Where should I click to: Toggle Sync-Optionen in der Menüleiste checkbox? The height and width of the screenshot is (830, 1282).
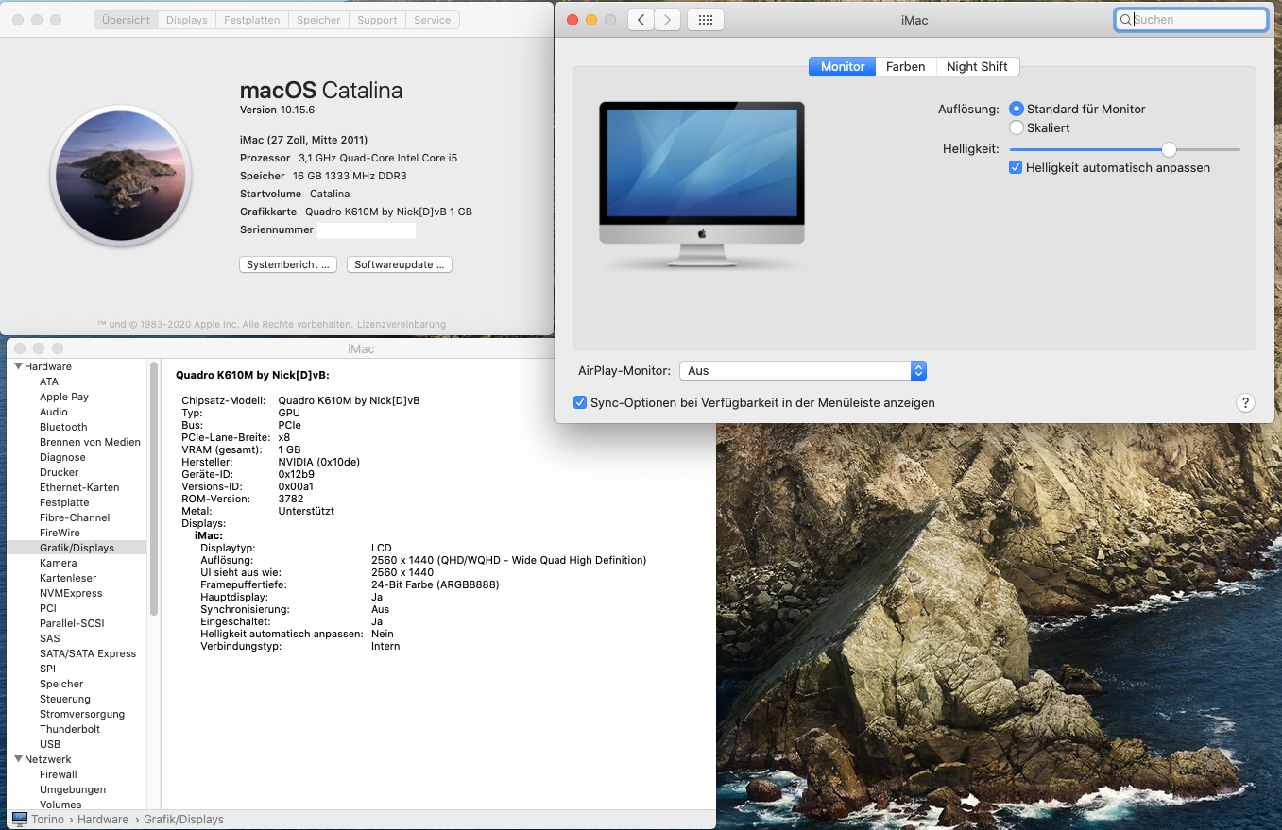[x=580, y=402]
